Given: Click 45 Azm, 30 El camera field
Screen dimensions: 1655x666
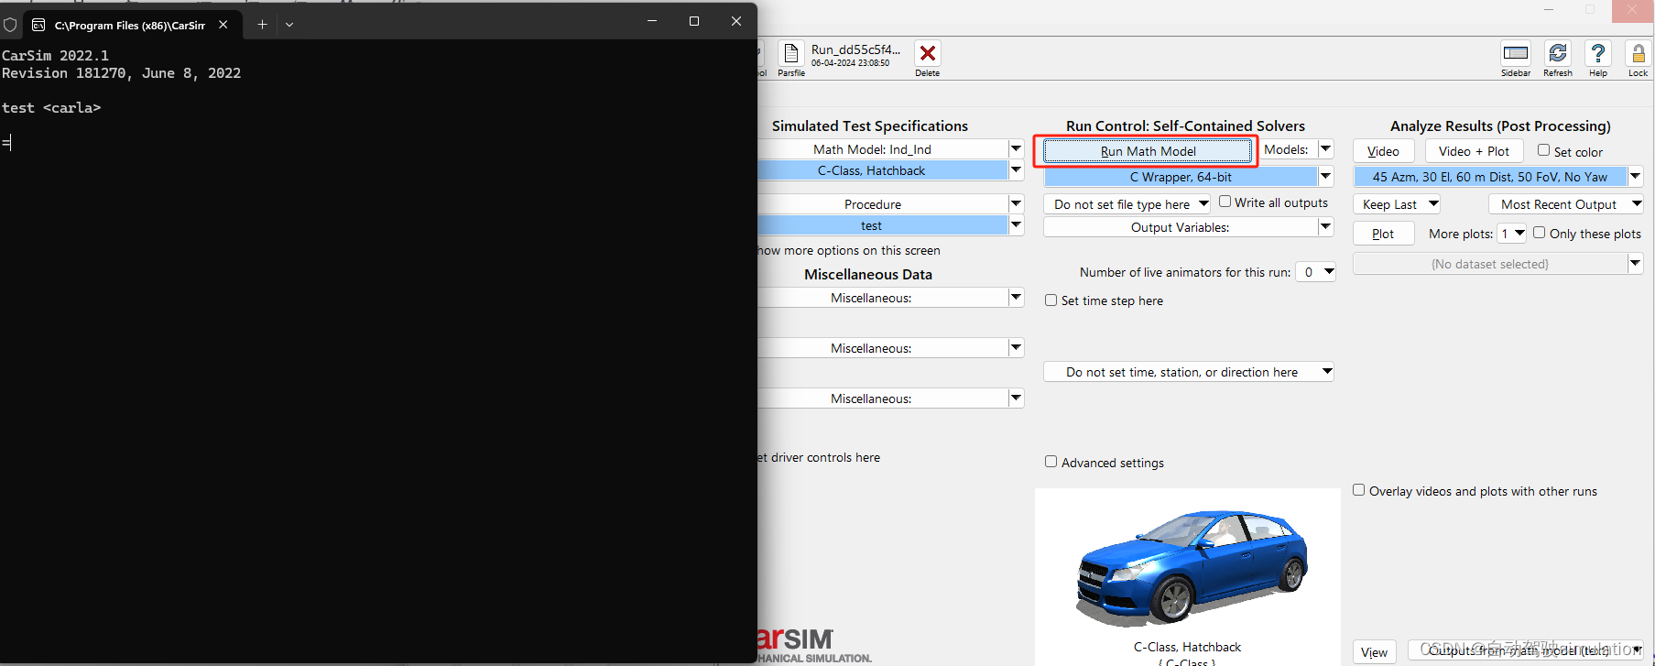Looking at the screenshot, I should [x=1490, y=176].
